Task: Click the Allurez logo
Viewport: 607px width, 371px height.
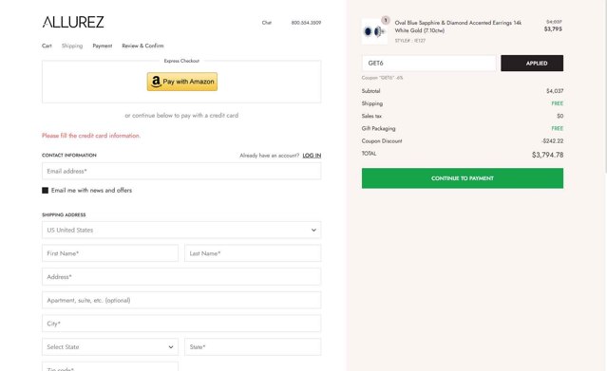Action: [x=73, y=22]
